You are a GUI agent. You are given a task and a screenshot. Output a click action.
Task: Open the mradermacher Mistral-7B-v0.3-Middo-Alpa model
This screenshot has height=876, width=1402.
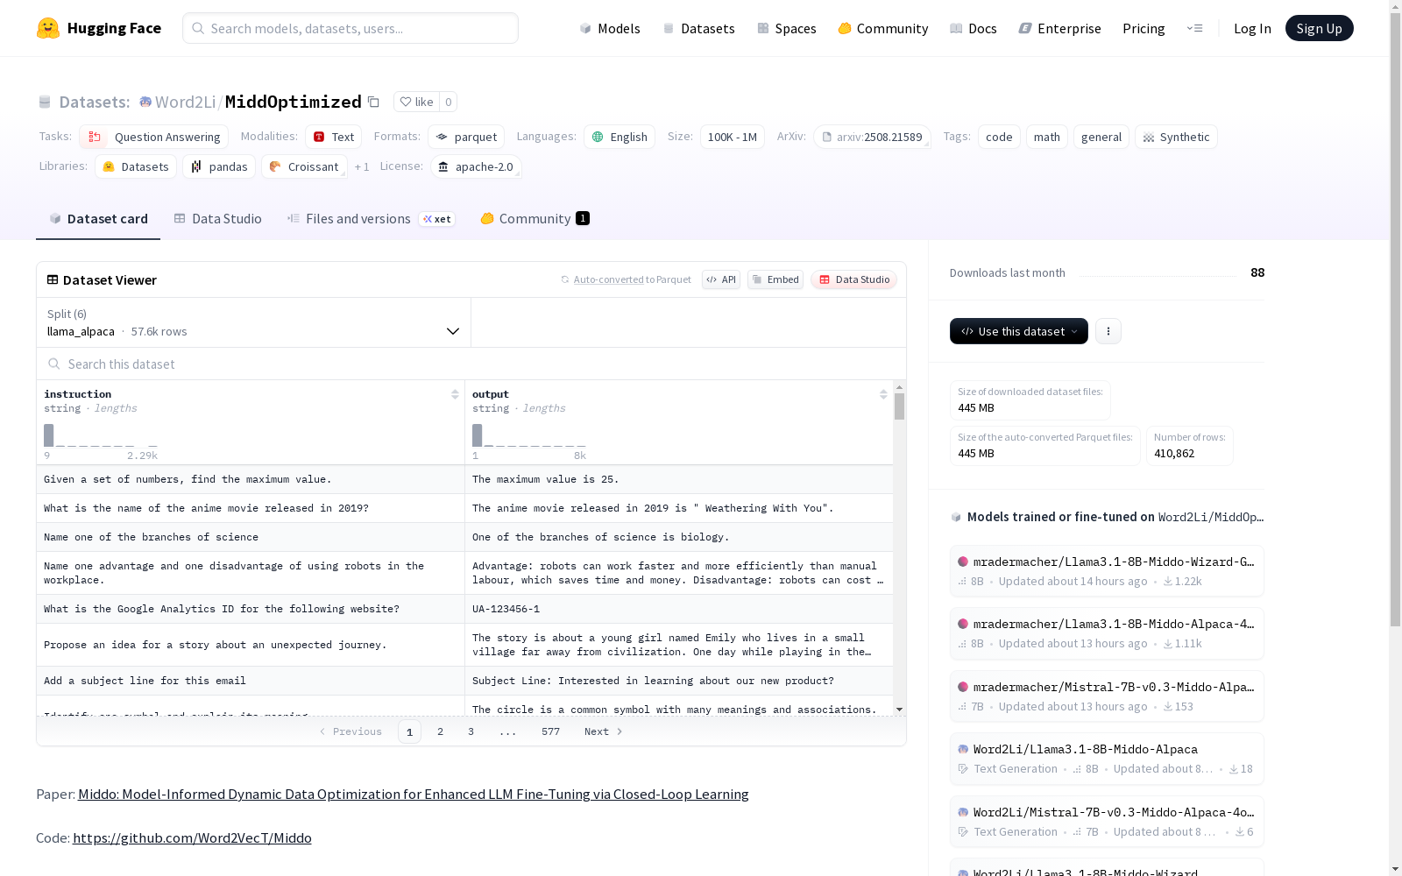(x=1107, y=696)
